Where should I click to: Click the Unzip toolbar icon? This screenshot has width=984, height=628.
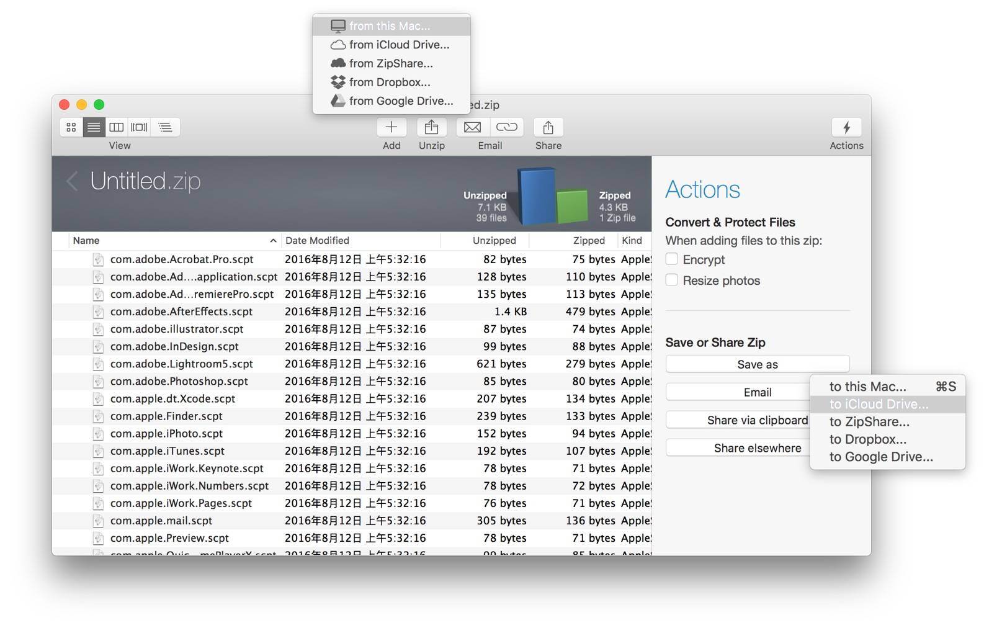(431, 127)
